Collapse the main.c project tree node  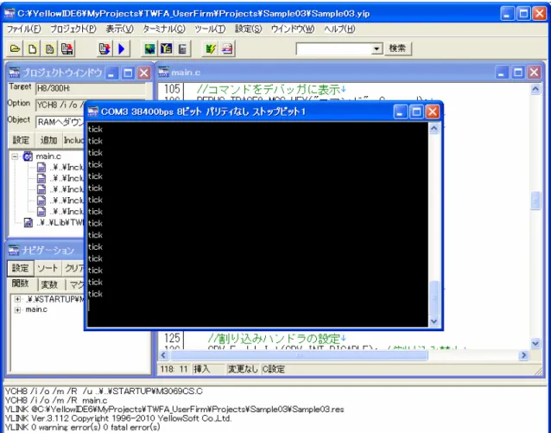(x=15, y=156)
